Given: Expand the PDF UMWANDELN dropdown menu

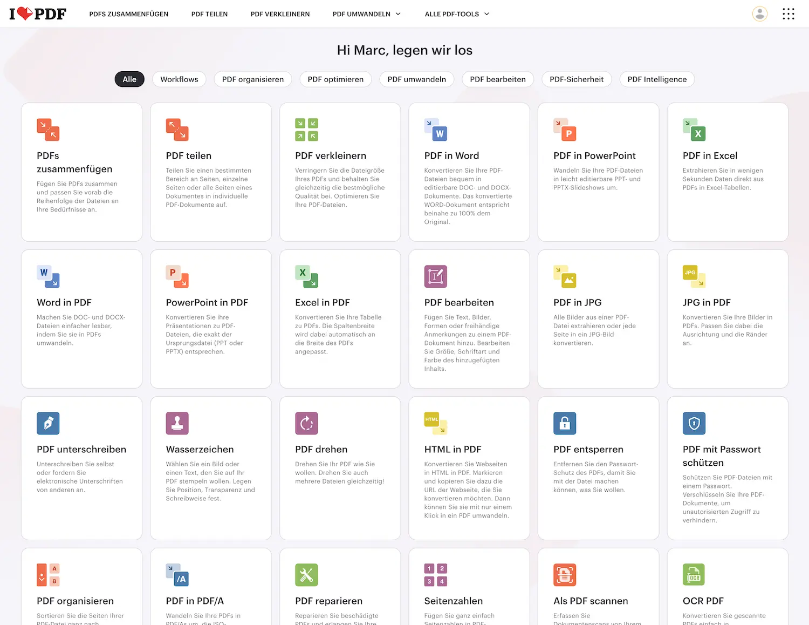Looking at the screenshot, I should click(x=367, y=14).
